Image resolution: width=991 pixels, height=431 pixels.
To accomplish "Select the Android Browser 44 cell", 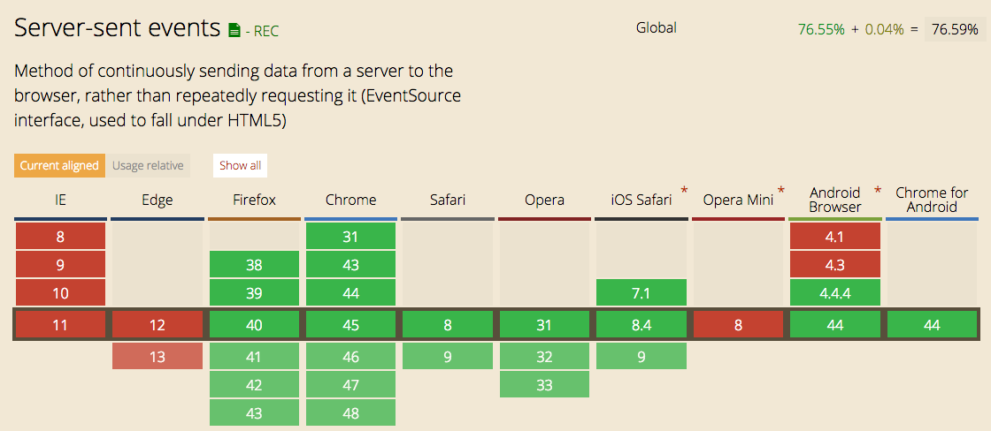I will [835, 325].
